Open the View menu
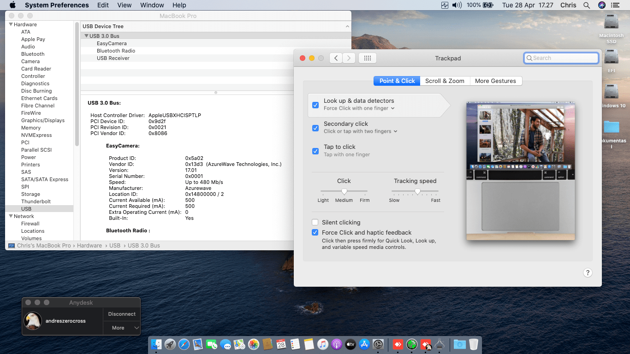The width and height of the screenshot is (630, 354). click(x=125, y=5)
